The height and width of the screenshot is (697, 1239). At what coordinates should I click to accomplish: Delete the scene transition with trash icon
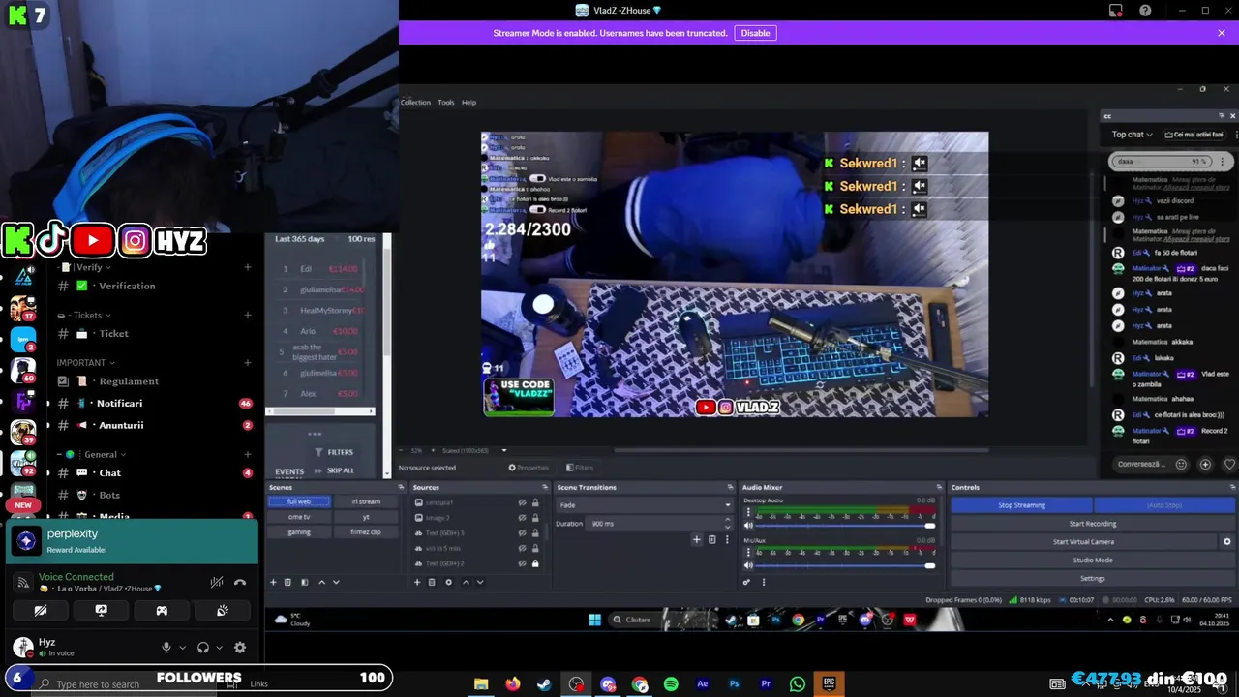click(x=711, y=539)
